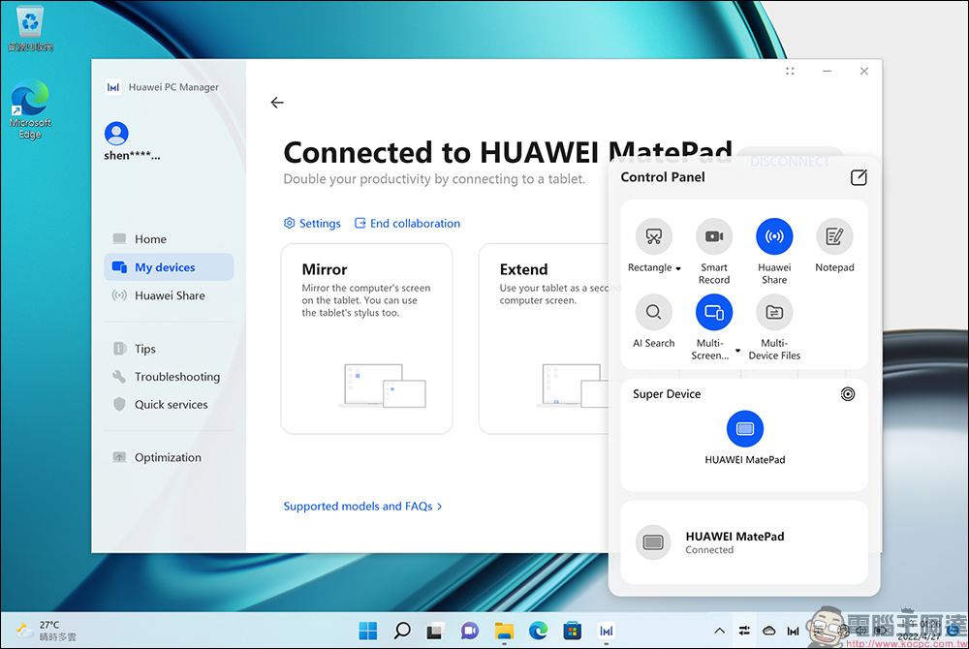This screenshot has width=969, height=649.
Task: Open Windows Start menu
Action: point(367,631)
